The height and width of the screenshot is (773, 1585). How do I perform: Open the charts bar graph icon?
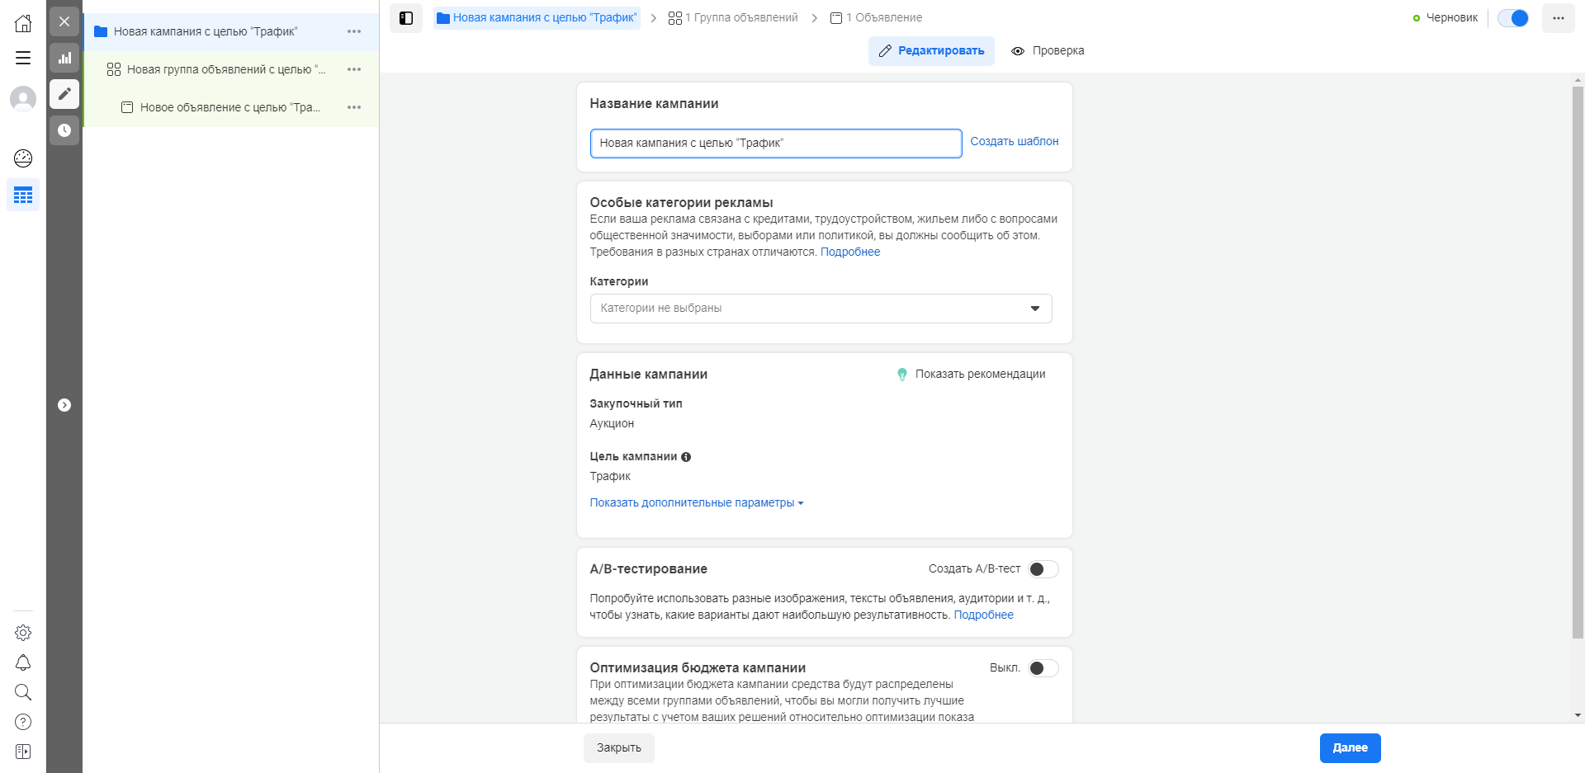pos(64,58)
